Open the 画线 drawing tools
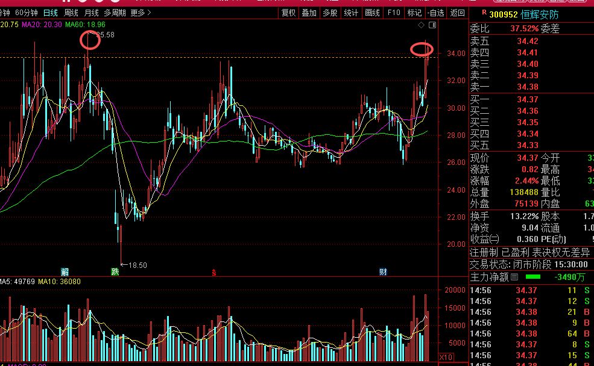The height and width of the screenshot is (366, 594). pos(372,13)
